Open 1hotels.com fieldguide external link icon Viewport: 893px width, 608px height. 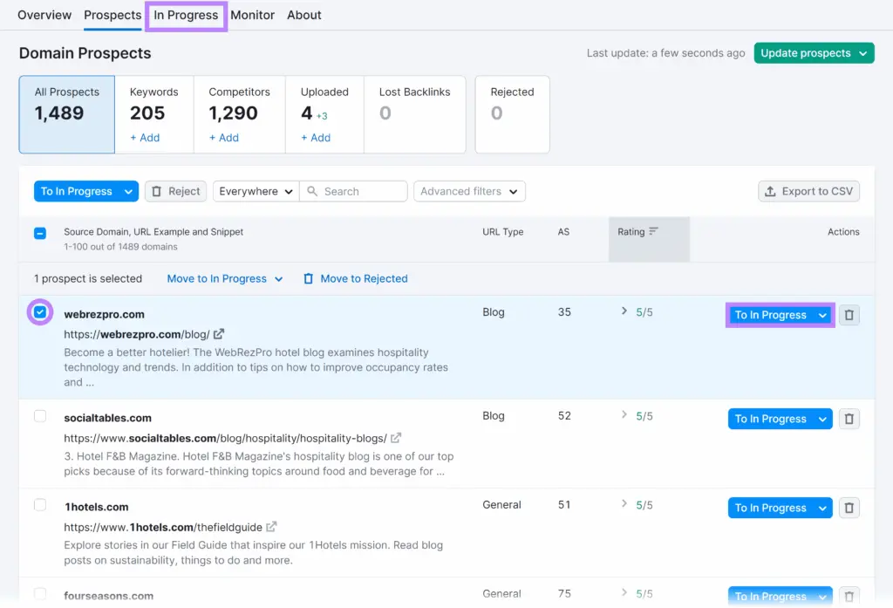coord(271,527)
